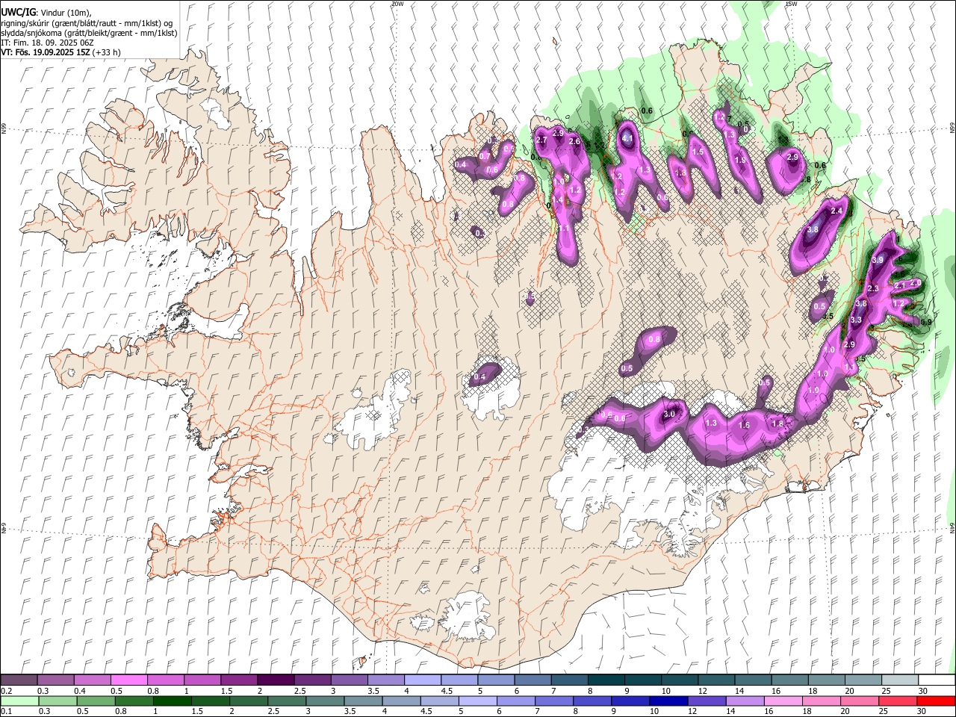
Task: Click upper-row legend swatch labeled 0.5
Action: (128, 680)
